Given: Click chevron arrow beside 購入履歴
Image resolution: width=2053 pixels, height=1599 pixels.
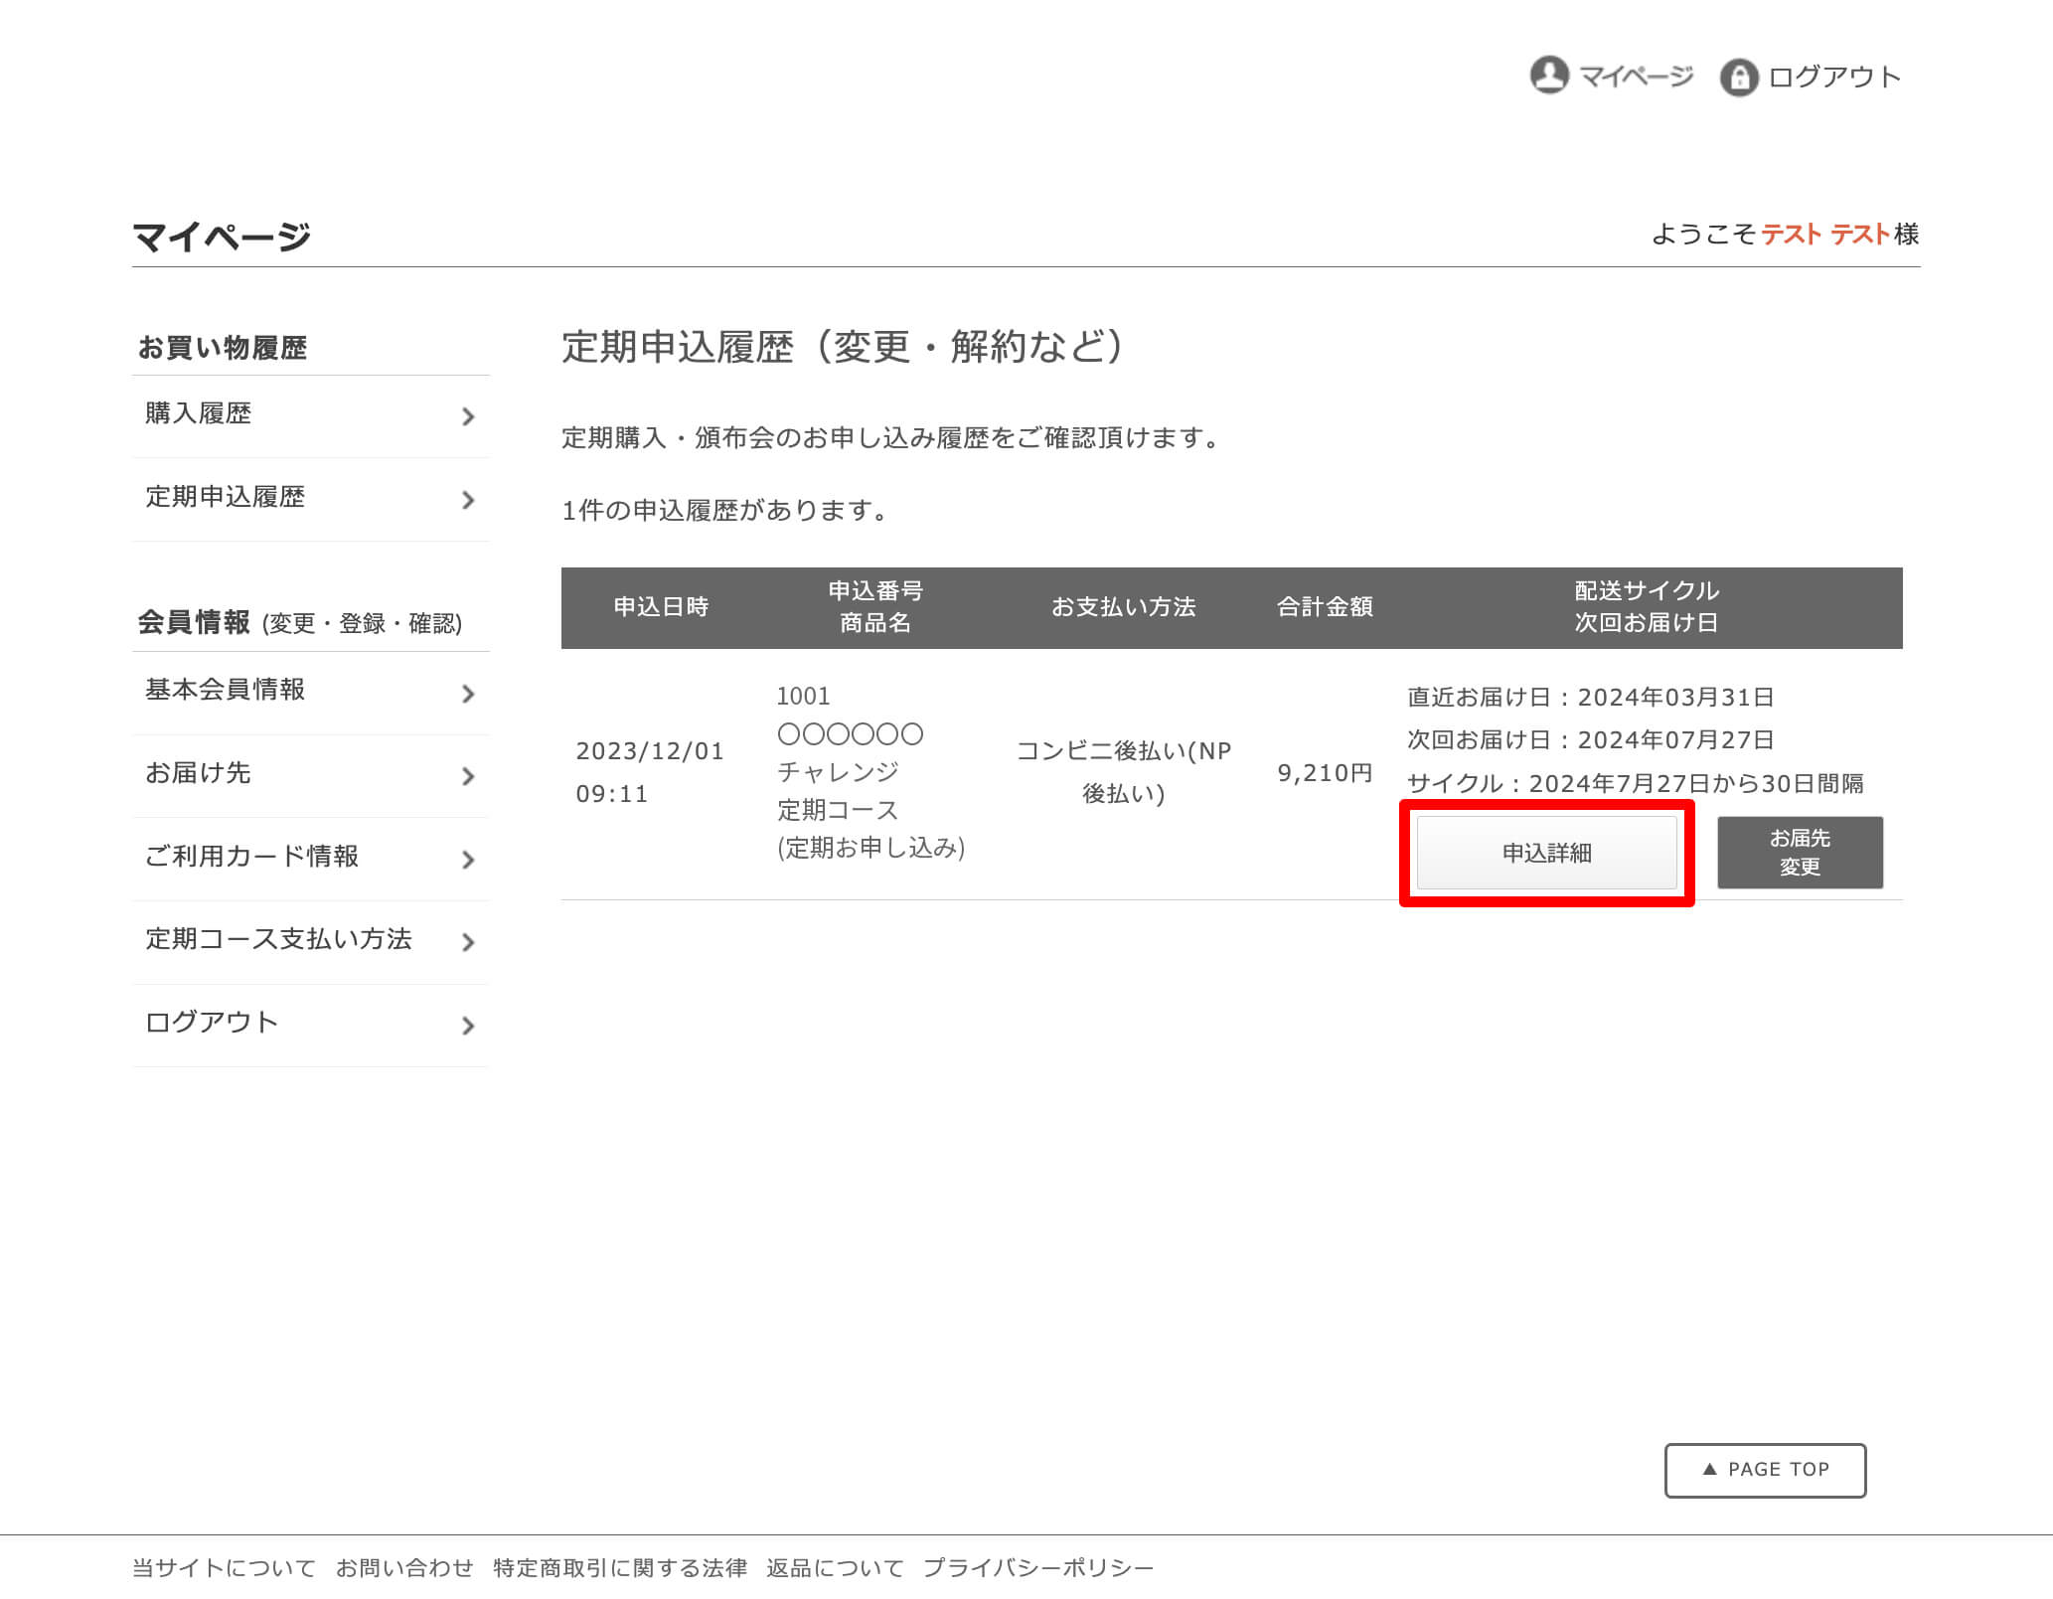Looking at the screenshot, I should (x=468, y=416).
